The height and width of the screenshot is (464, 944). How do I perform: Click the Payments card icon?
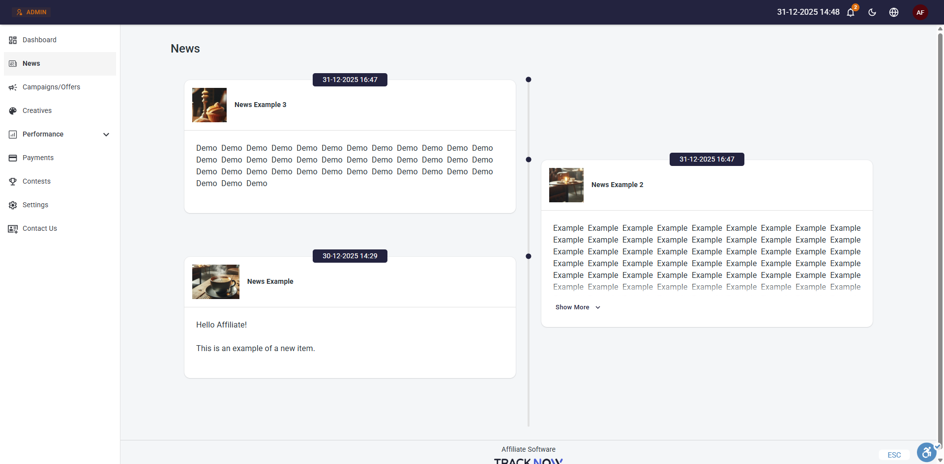coord(13,158)
